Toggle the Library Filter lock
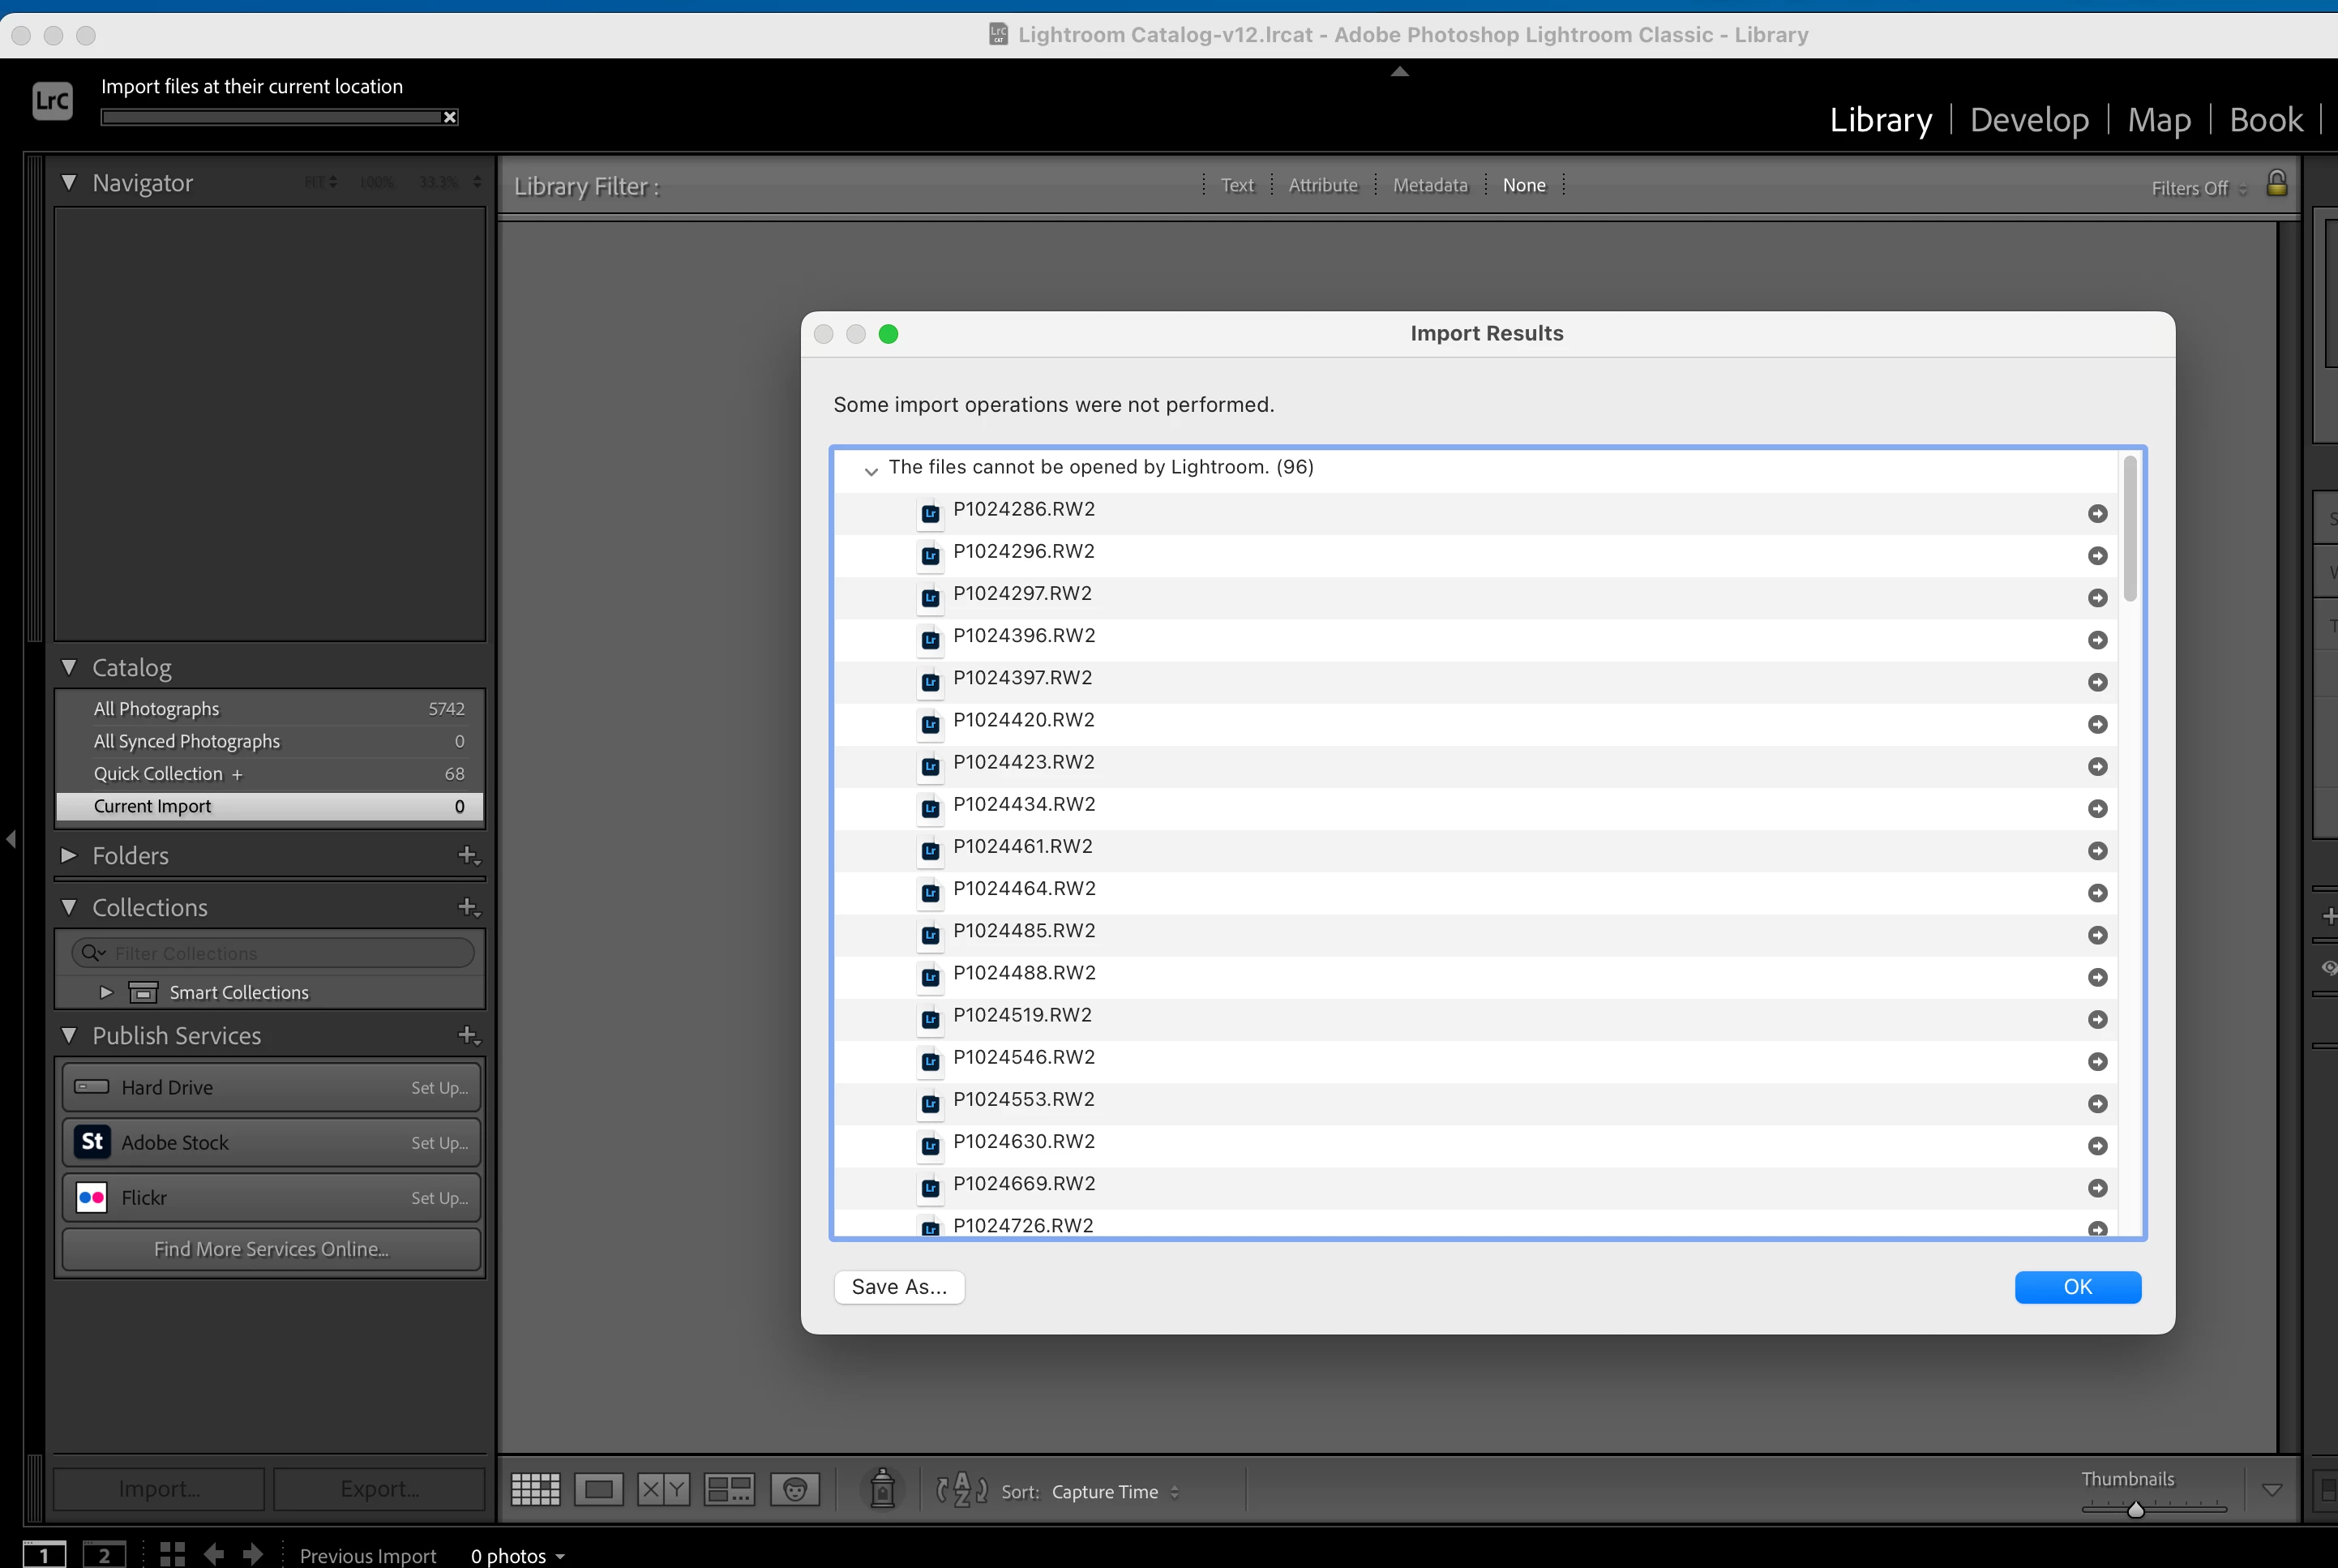Screen dimensions: 2338x1568 2276,184
